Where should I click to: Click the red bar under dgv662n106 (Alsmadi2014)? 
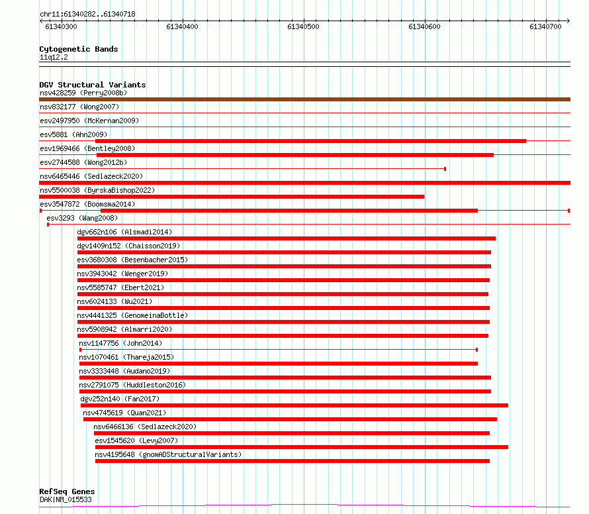[x=287, y=238]
